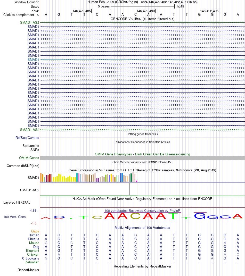Screen dimensions: 245x276
Task: Click the -4.5 conservation axis value
Action: click(34, 223)
